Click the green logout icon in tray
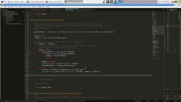 tap(179, 2)
